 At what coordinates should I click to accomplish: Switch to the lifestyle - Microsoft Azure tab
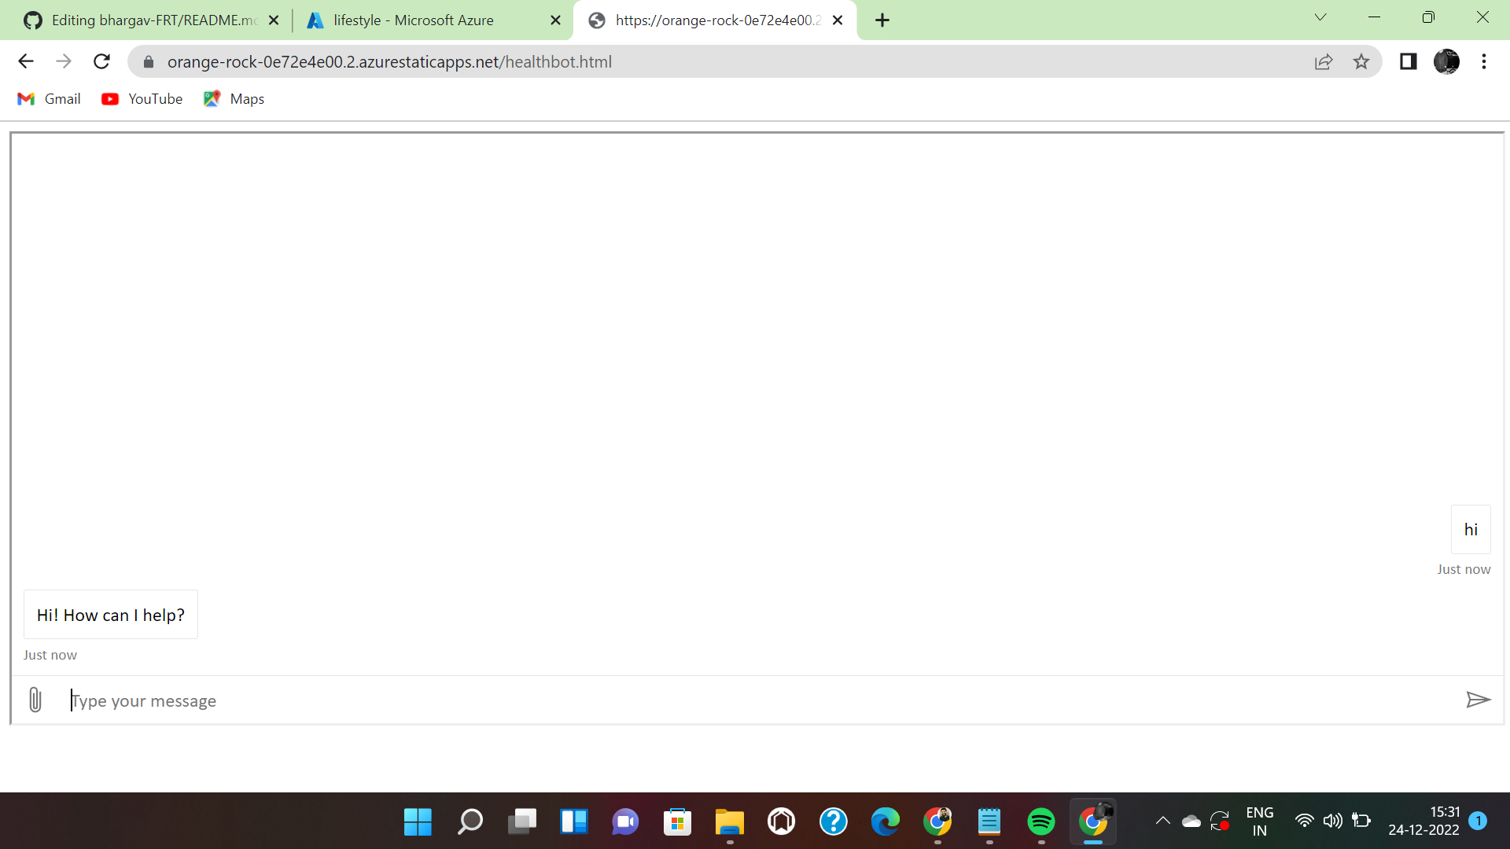coord(433,20)
